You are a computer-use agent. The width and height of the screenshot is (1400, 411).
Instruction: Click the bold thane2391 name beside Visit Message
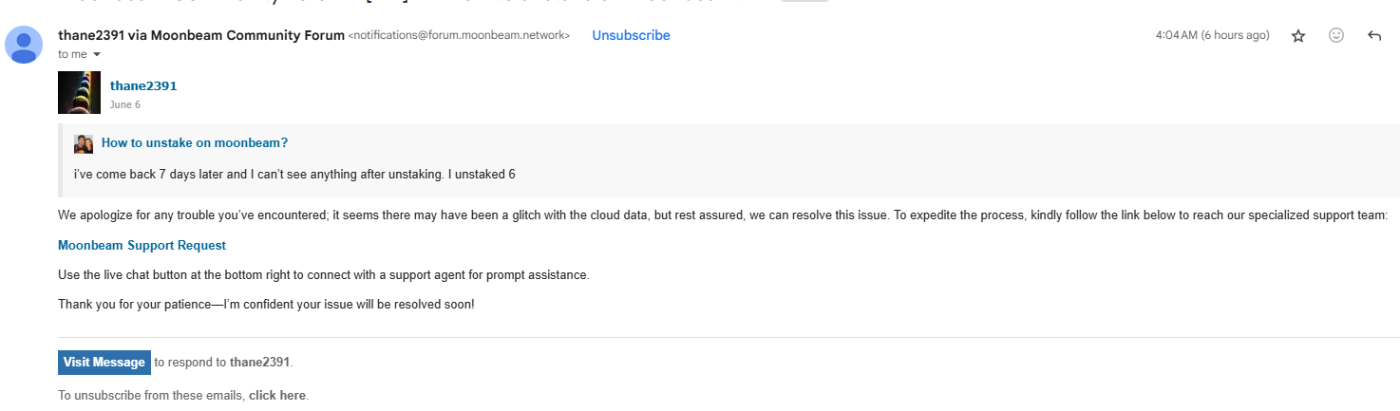[259, 362]
